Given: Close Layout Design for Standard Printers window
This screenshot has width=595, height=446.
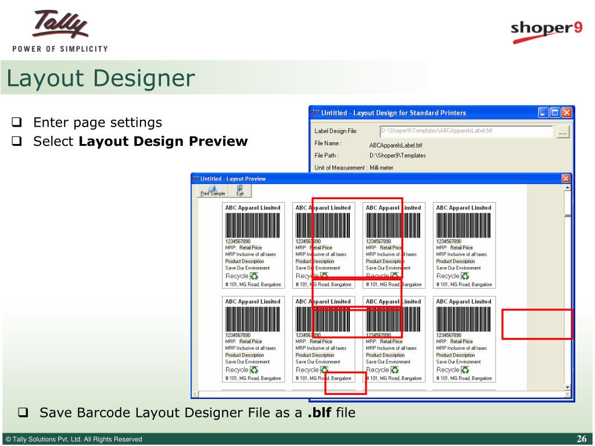Looking at the screenshot, I should (567, 113).
